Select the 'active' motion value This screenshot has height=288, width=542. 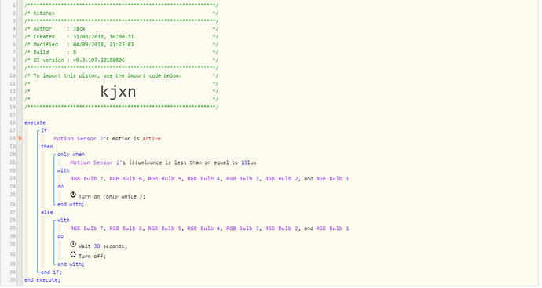tap(152, 138)
